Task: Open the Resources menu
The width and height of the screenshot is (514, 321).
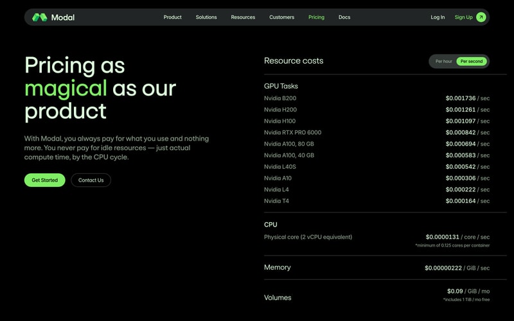Action: pyautogui.click(x=243, y=17)
